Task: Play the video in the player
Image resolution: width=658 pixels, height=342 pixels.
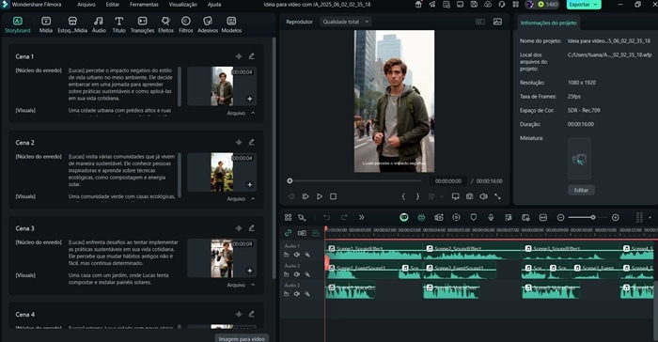Action: coord(320,196)
